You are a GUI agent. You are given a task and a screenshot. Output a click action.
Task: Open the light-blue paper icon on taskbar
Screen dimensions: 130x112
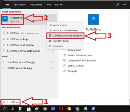[85, 109]
